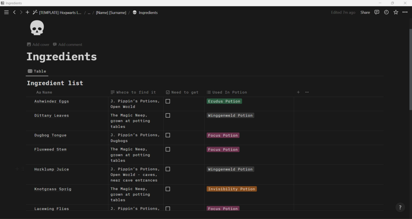Grab the Horklump Juice row drag handle

pyautogui.click(x=23, y=169)
